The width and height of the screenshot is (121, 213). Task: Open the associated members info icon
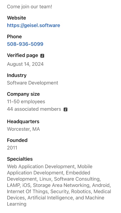65,109
